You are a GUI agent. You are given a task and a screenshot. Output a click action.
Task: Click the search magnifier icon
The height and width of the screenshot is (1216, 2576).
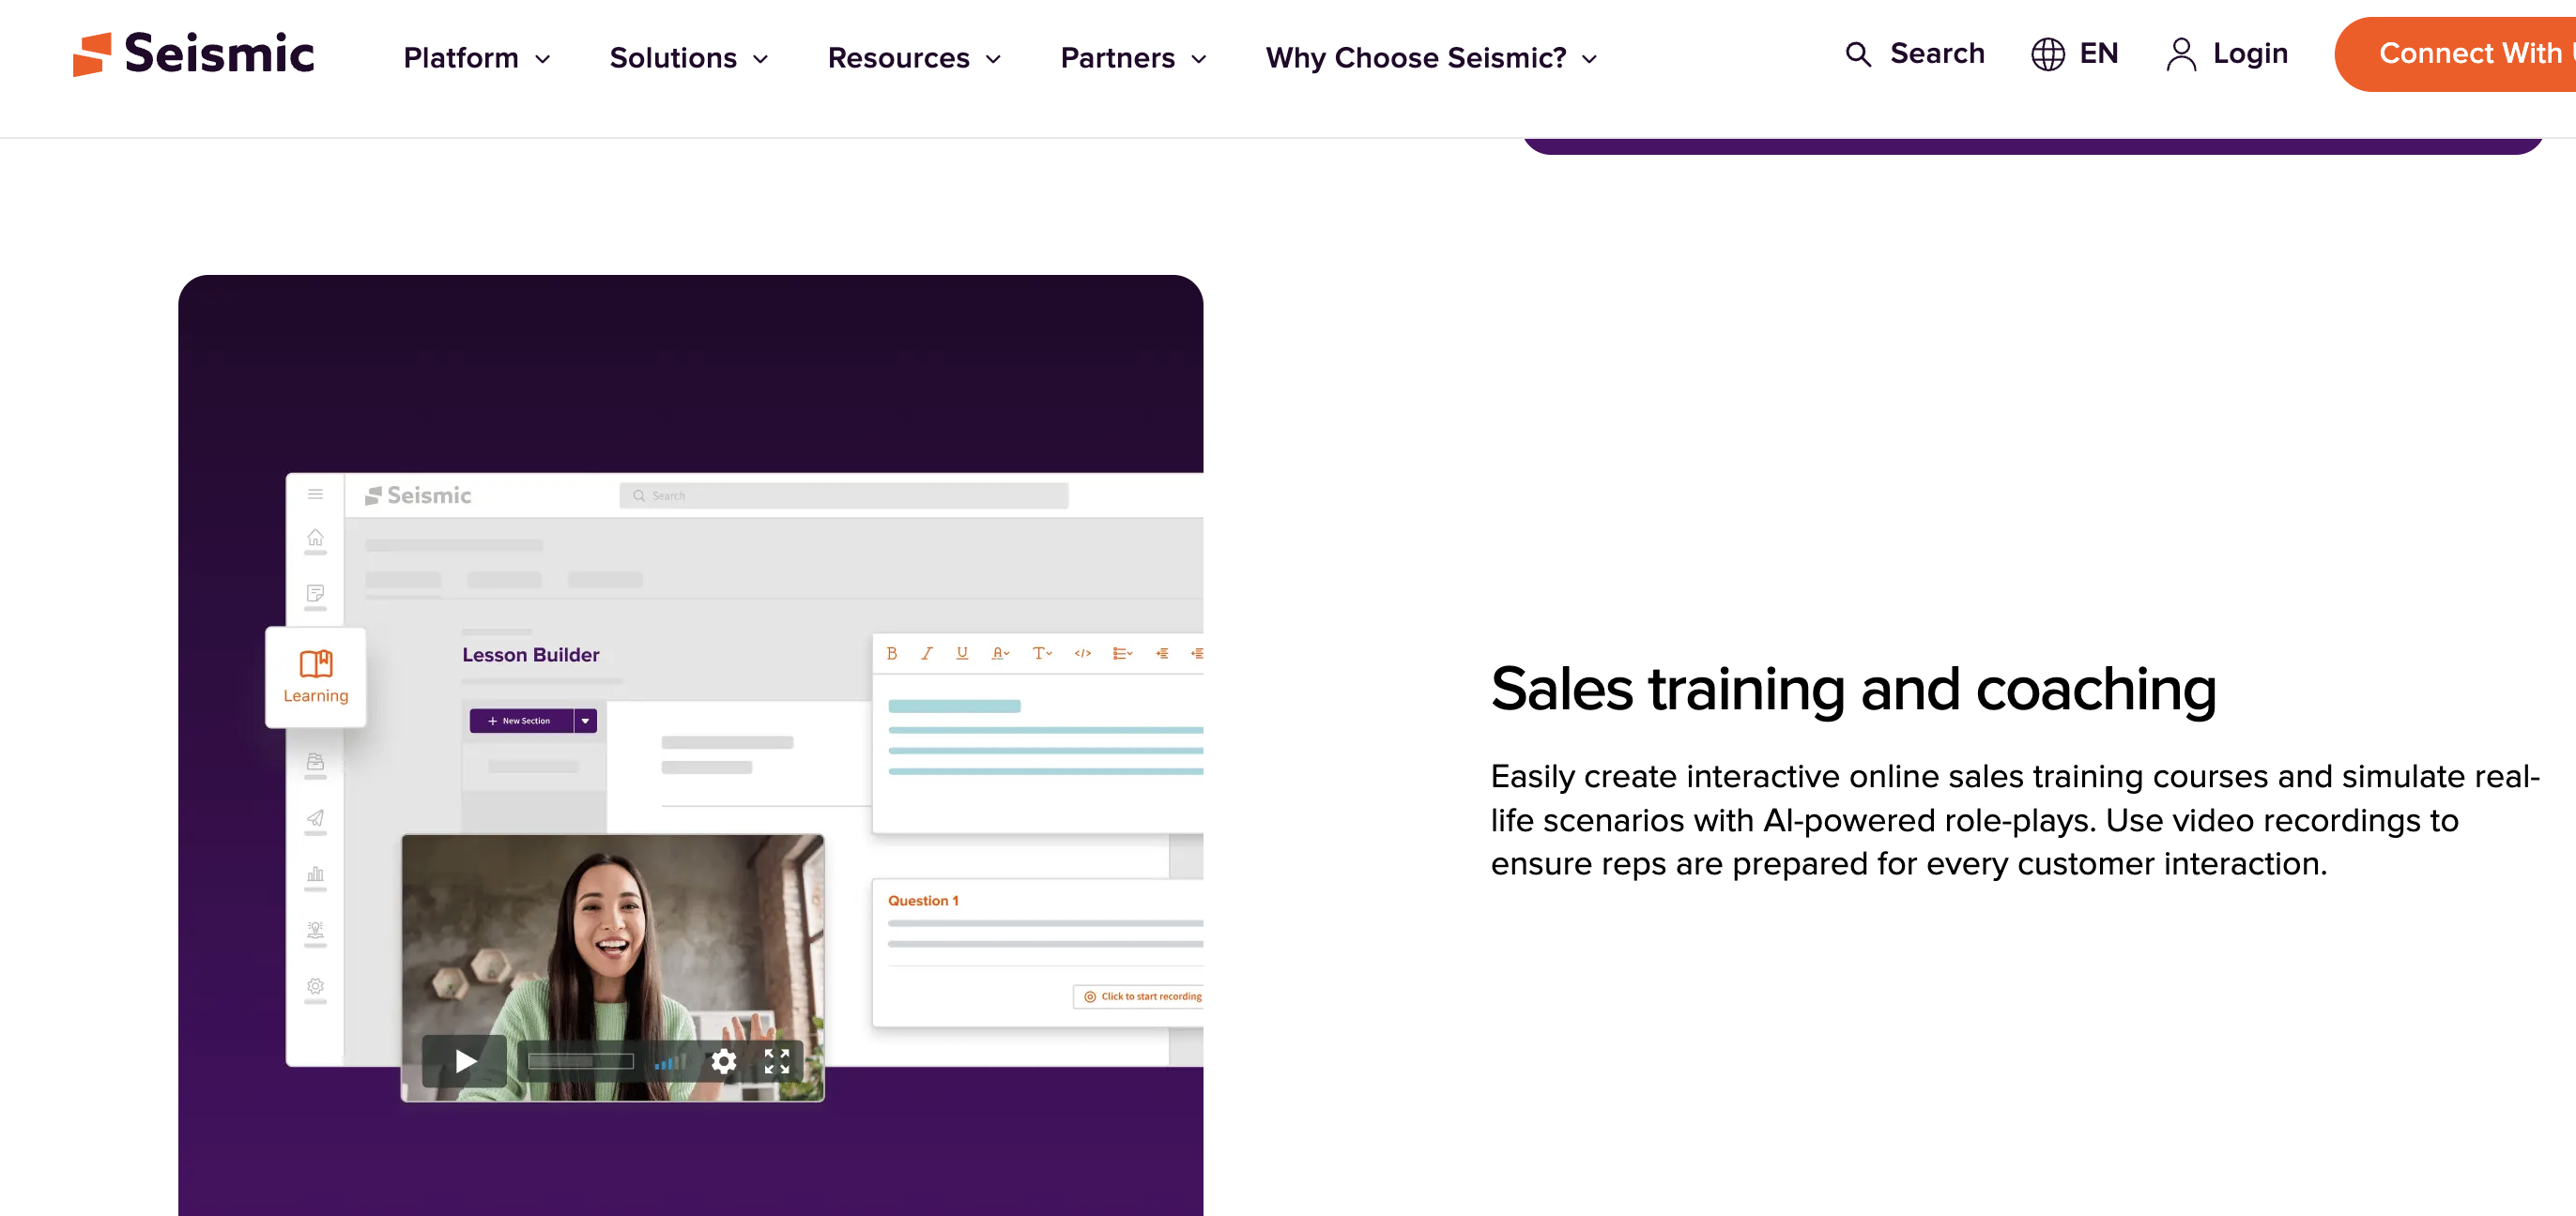[1857, 54]
